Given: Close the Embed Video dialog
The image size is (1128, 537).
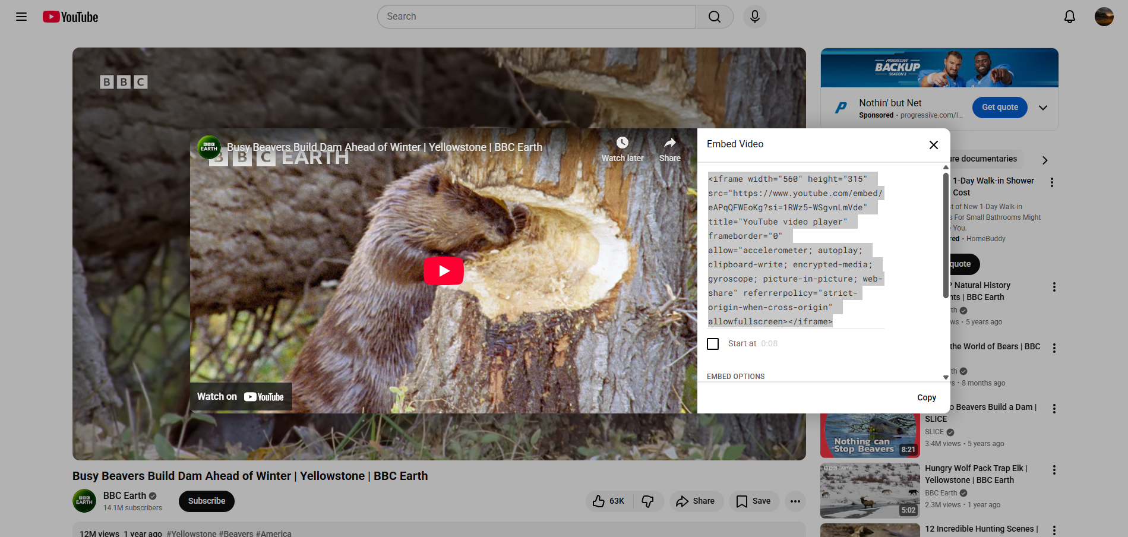Looking at the screenshot, I should (x=933, y=145).
